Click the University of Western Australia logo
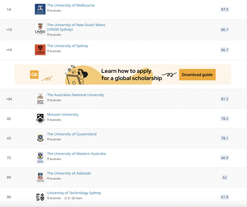The height and width of the screenshot is (207, 247). point(40,158)
